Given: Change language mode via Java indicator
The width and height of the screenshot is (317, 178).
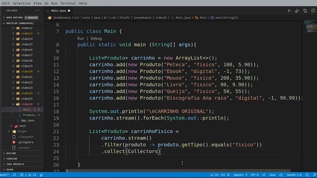Looking at the screenshot, I should [x=272, y=175].
